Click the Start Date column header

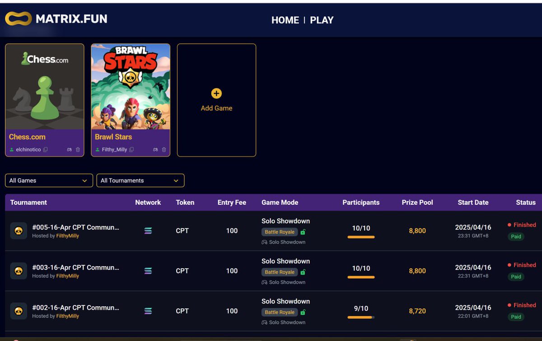click(473, 203)
